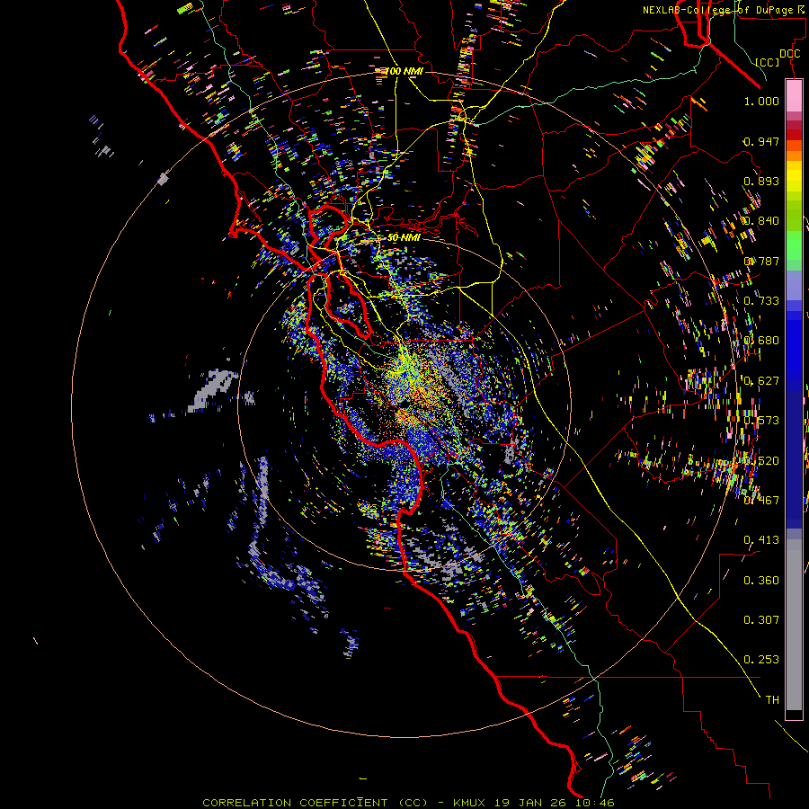Click the 0.520 color scale value
809x809 pixels.
tap(761, 461)
